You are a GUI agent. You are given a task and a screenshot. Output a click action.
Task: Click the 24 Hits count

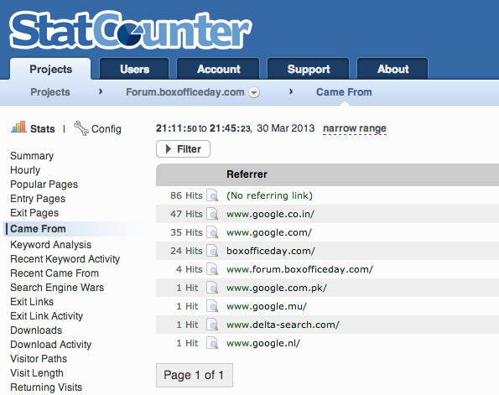coord(186,251)
